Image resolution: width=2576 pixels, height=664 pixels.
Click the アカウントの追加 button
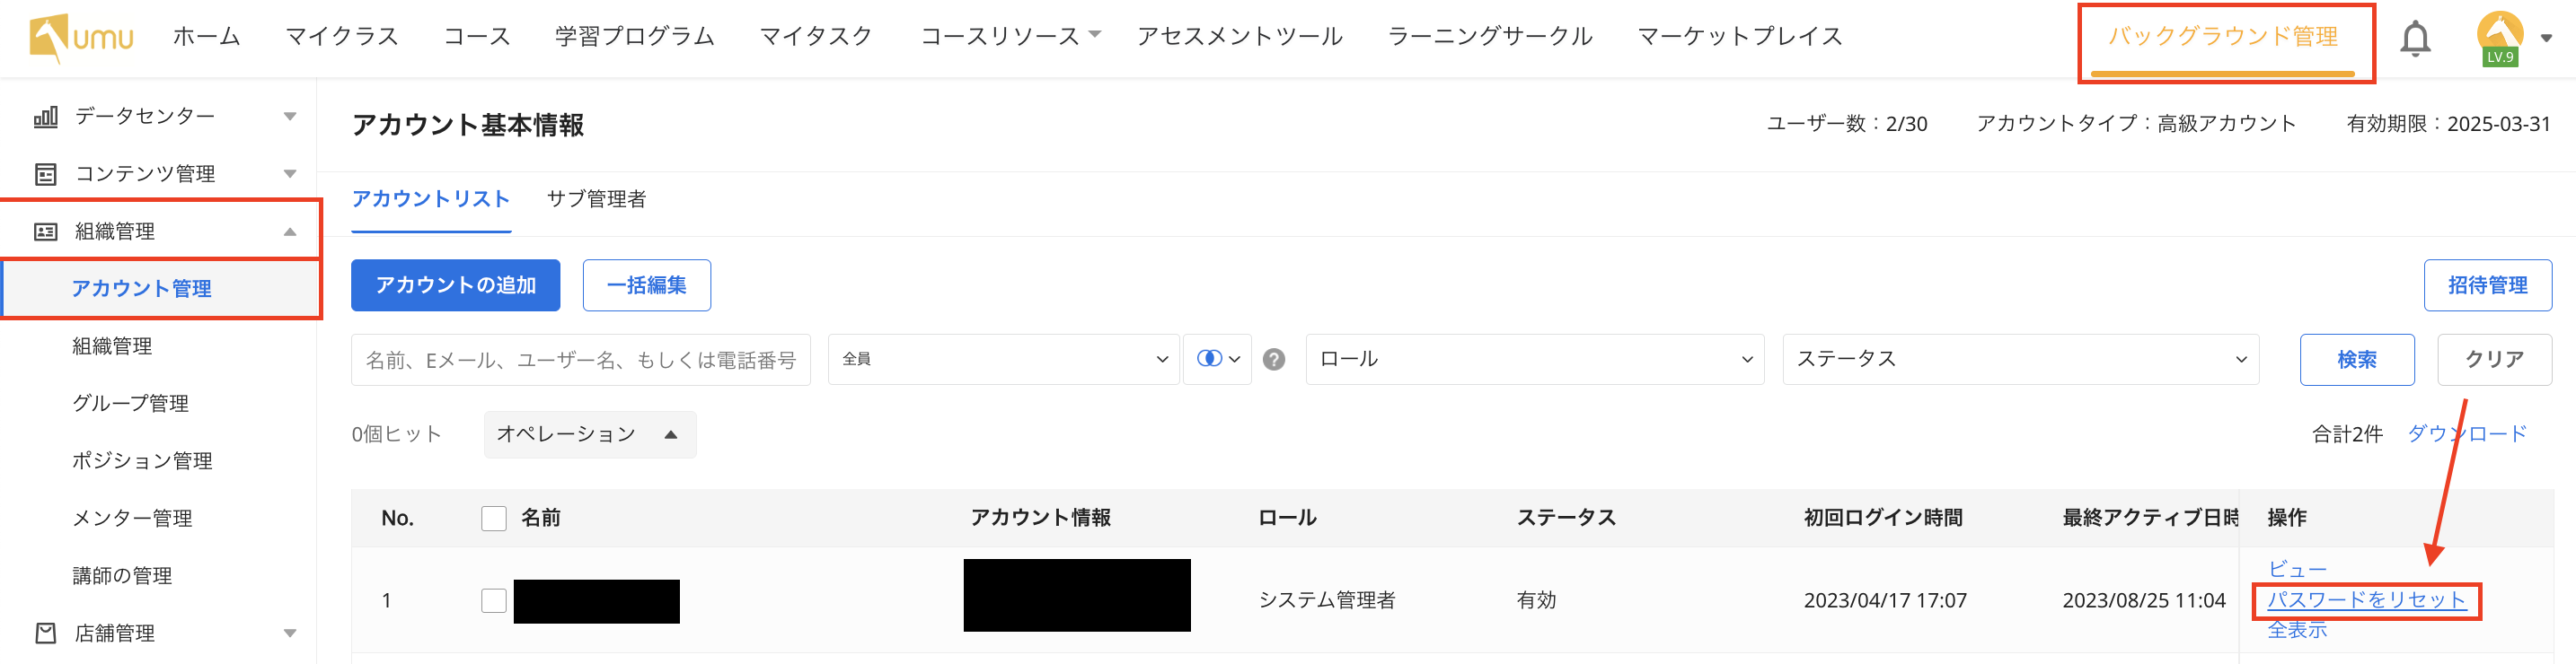455,285
